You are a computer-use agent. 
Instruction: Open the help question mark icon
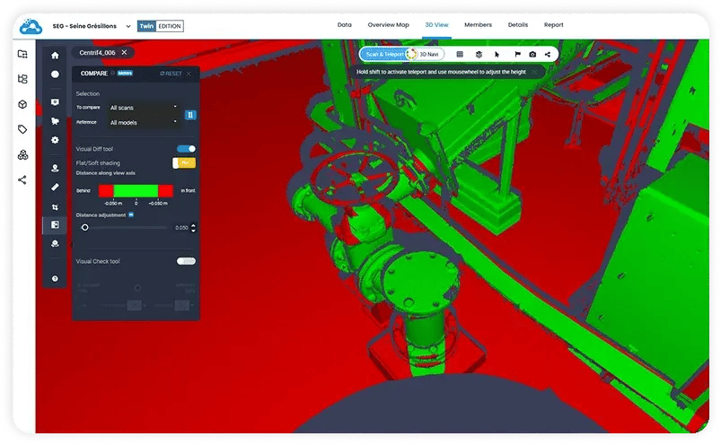coord(55,278)
